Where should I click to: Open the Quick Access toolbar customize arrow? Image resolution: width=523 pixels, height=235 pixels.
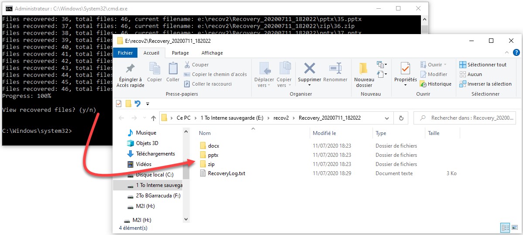(x=147, y=104)
